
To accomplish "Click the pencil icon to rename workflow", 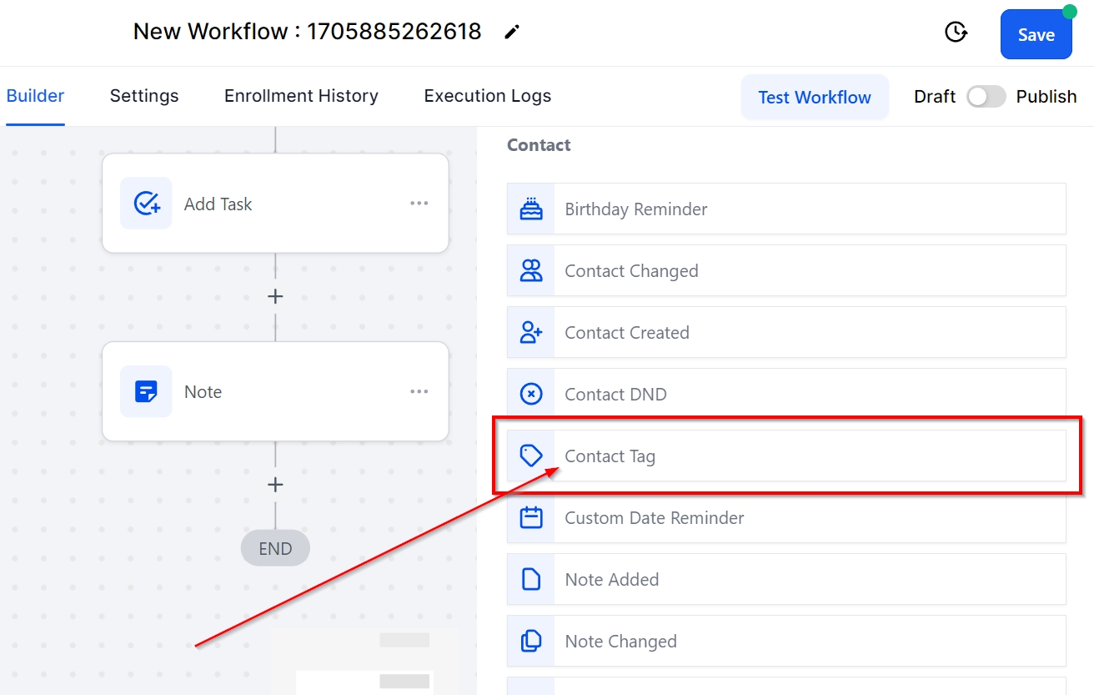I will click(512, 33).
